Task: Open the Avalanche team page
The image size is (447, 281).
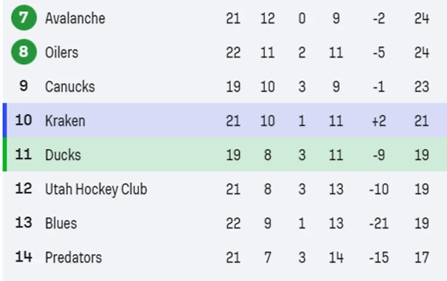Action: 75,18
